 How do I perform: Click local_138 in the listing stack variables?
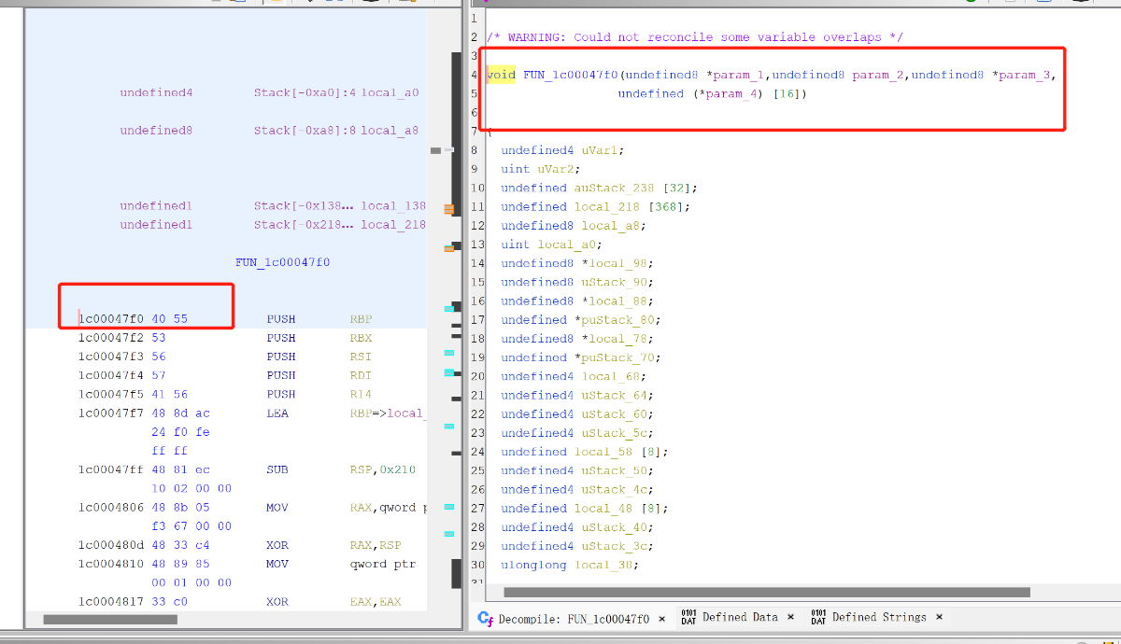pyautogui.click(x=393, y=206)
